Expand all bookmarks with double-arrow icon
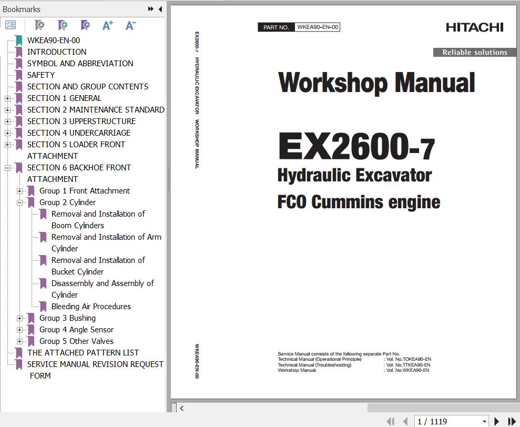The image size is (520, 427). (x=150, y=9)
